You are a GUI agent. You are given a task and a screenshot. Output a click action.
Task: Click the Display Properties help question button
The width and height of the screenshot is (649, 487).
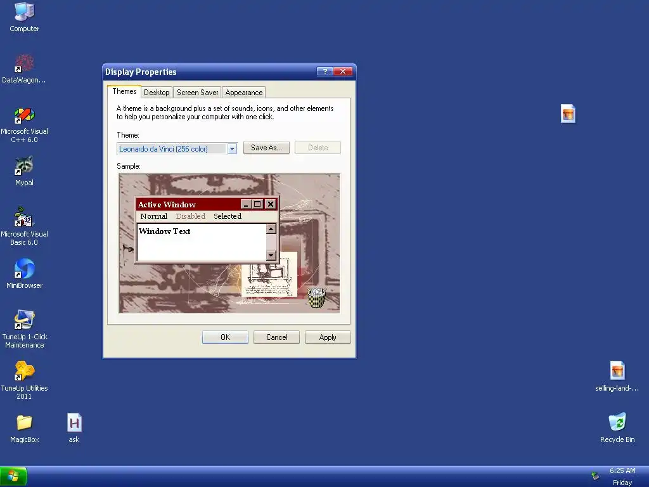coord(325,71)
